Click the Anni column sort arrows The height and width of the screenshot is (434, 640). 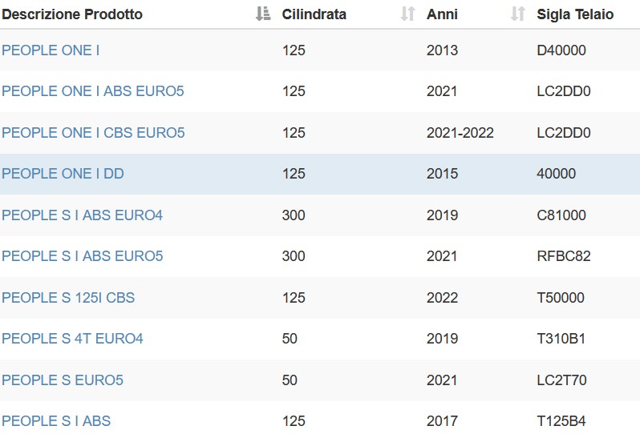tap(517, 14)
